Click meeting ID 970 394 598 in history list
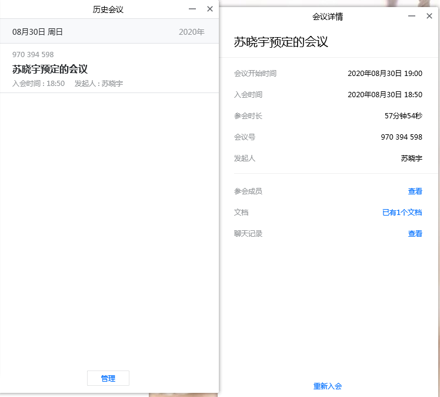The image size is (440, 397). tap(33, 55)
